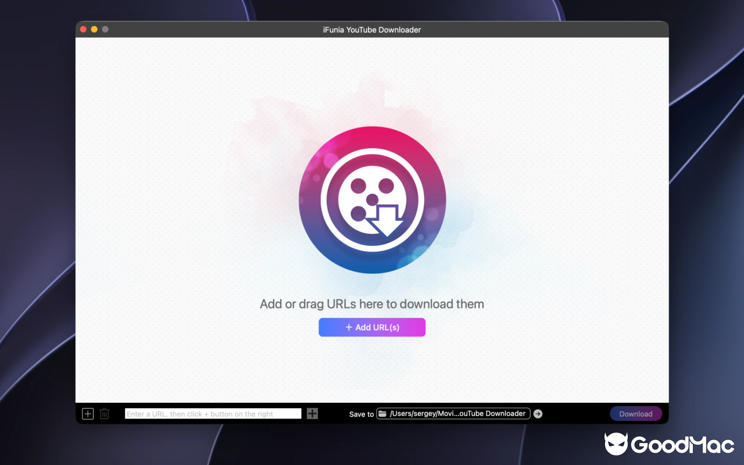Image resolution: width=744 pixels, height=465 pixels.
Task: Click the trash delete icon
Action: [105, 414]
